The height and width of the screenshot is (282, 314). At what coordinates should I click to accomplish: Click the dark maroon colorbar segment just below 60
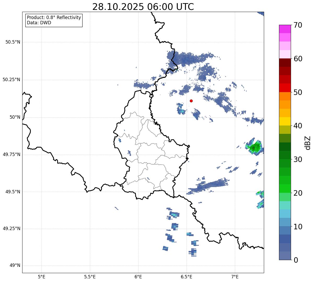(x=285, y=63)
